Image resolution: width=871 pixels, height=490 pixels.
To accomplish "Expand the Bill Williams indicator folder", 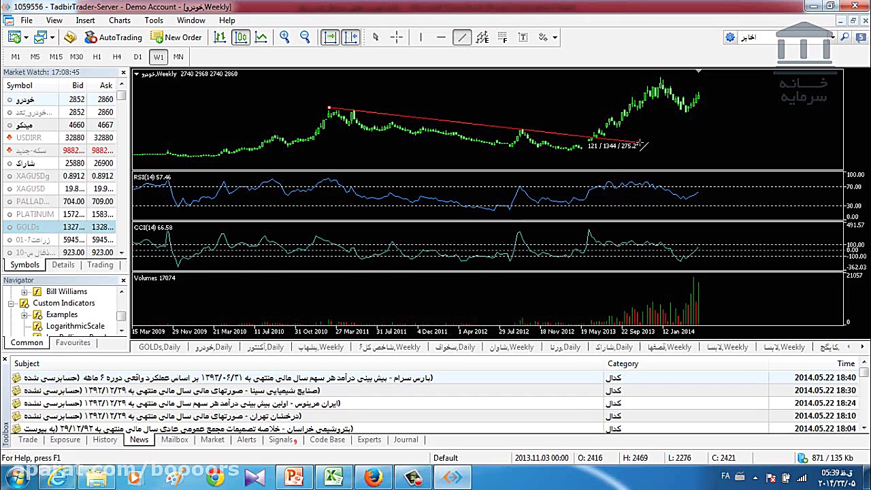I will [24, 292].
